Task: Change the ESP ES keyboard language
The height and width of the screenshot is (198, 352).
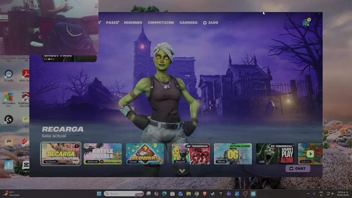Action: click(x=321, y=194)
